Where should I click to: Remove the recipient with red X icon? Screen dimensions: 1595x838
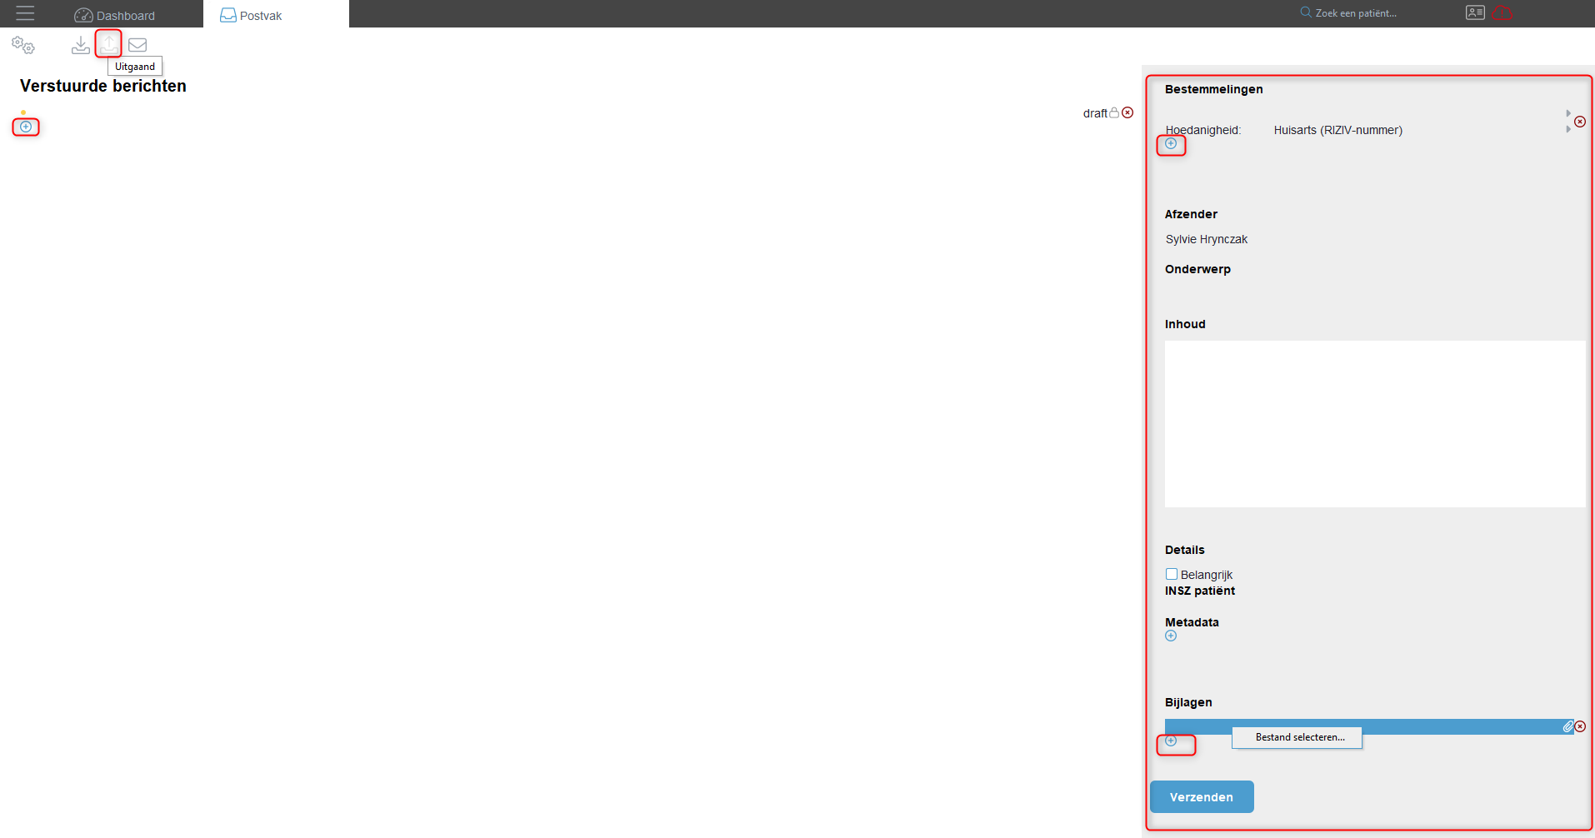click(1580, 122)
